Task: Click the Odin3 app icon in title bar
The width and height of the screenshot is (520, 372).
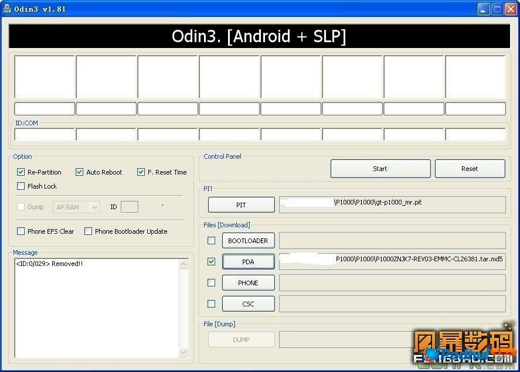Action: [7, 9]
